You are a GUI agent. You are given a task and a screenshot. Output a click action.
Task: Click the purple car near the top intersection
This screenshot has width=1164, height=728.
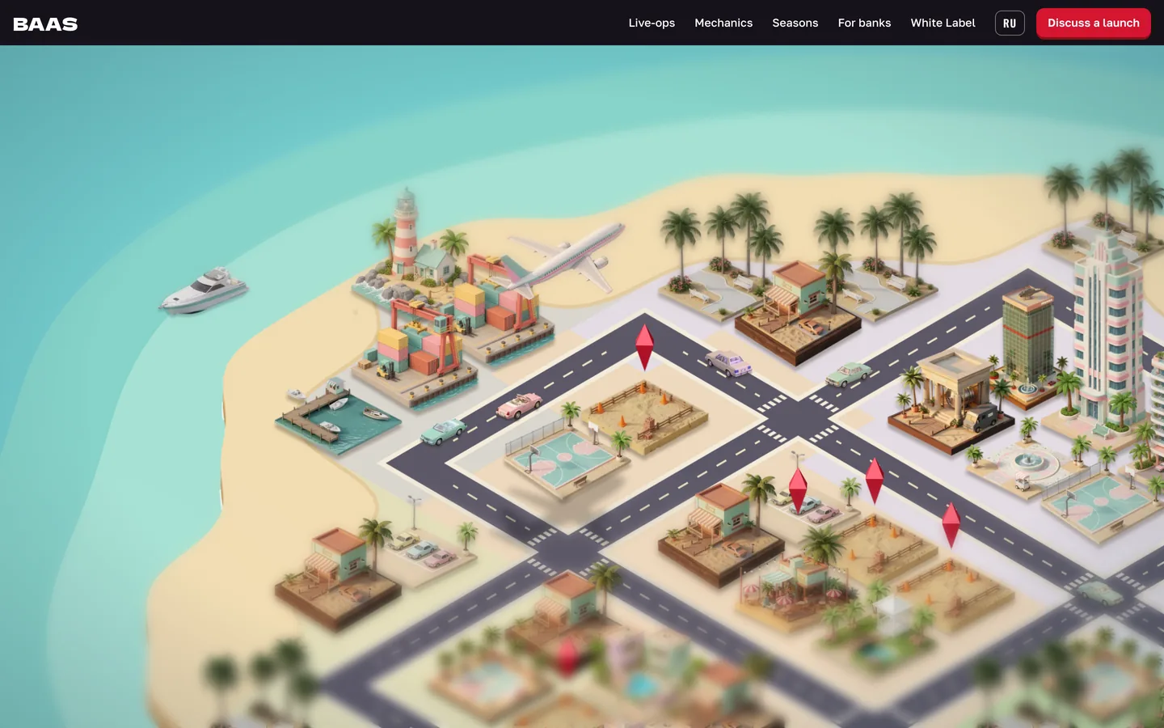[x=729, y=362]
